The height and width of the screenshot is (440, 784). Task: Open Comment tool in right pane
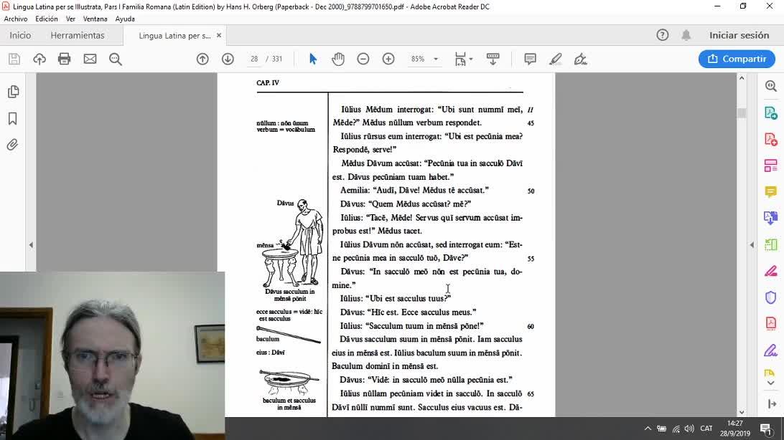(771, 191)
